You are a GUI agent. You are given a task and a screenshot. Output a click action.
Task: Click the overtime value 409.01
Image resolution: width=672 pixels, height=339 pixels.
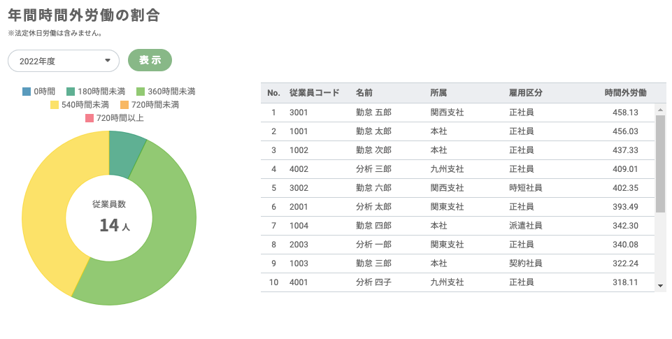pyautogui.click(x=625, y=169)
